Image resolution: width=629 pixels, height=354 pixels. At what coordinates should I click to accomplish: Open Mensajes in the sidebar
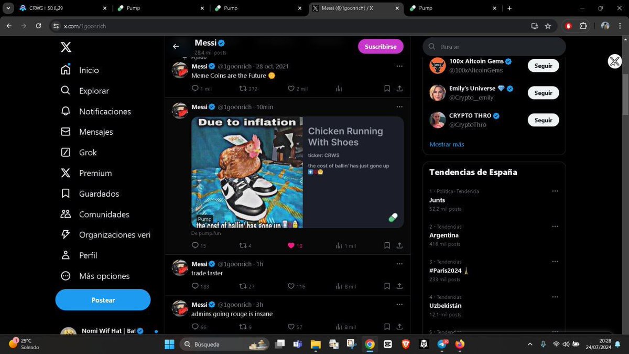click(x=87, y=132)
